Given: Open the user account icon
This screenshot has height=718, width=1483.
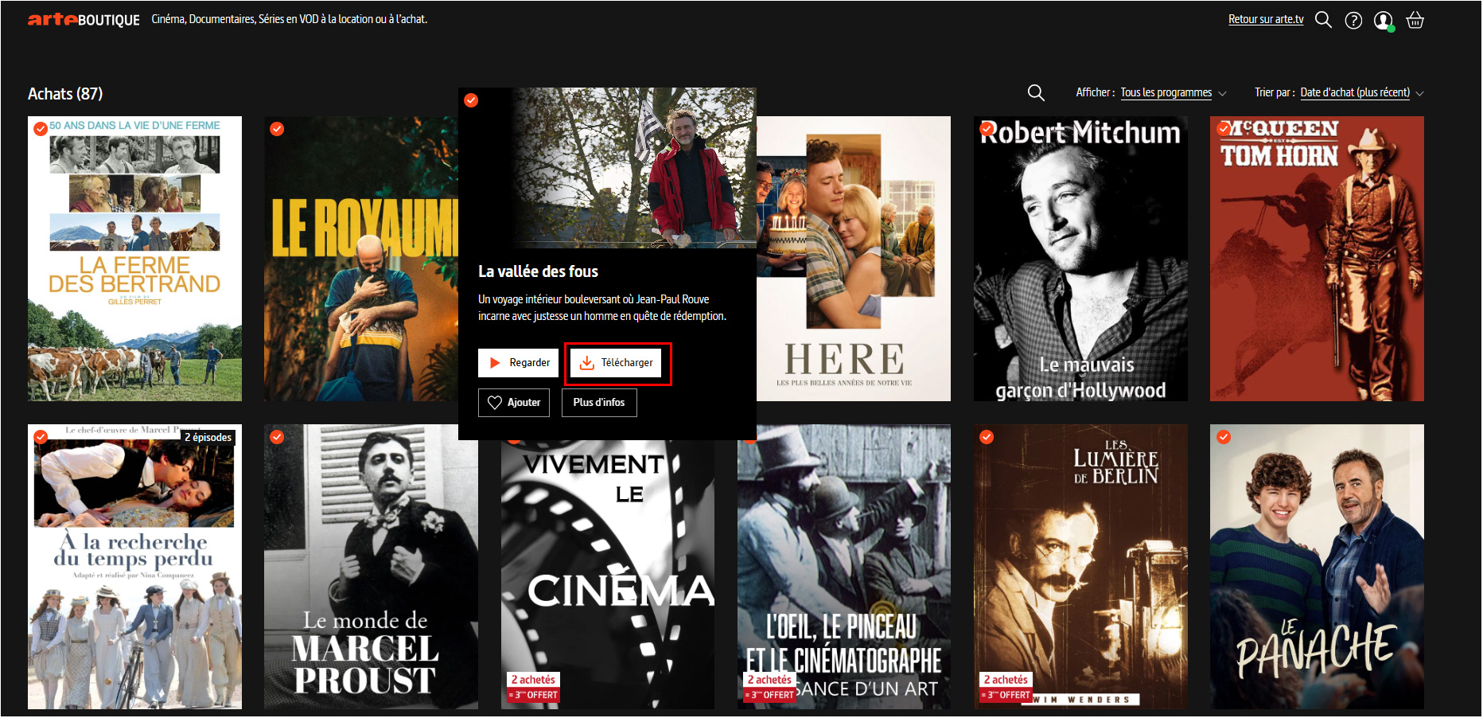Looking at the screenshot, I should click(1384, 21).
